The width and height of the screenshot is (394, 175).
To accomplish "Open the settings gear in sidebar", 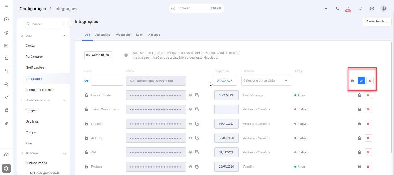I will point(6,168).
